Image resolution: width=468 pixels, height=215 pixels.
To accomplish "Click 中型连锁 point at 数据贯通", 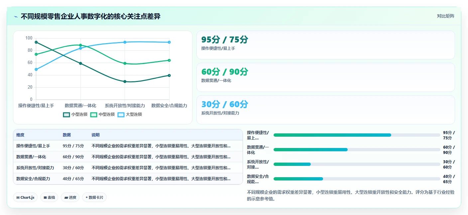I will click(80, 45).
